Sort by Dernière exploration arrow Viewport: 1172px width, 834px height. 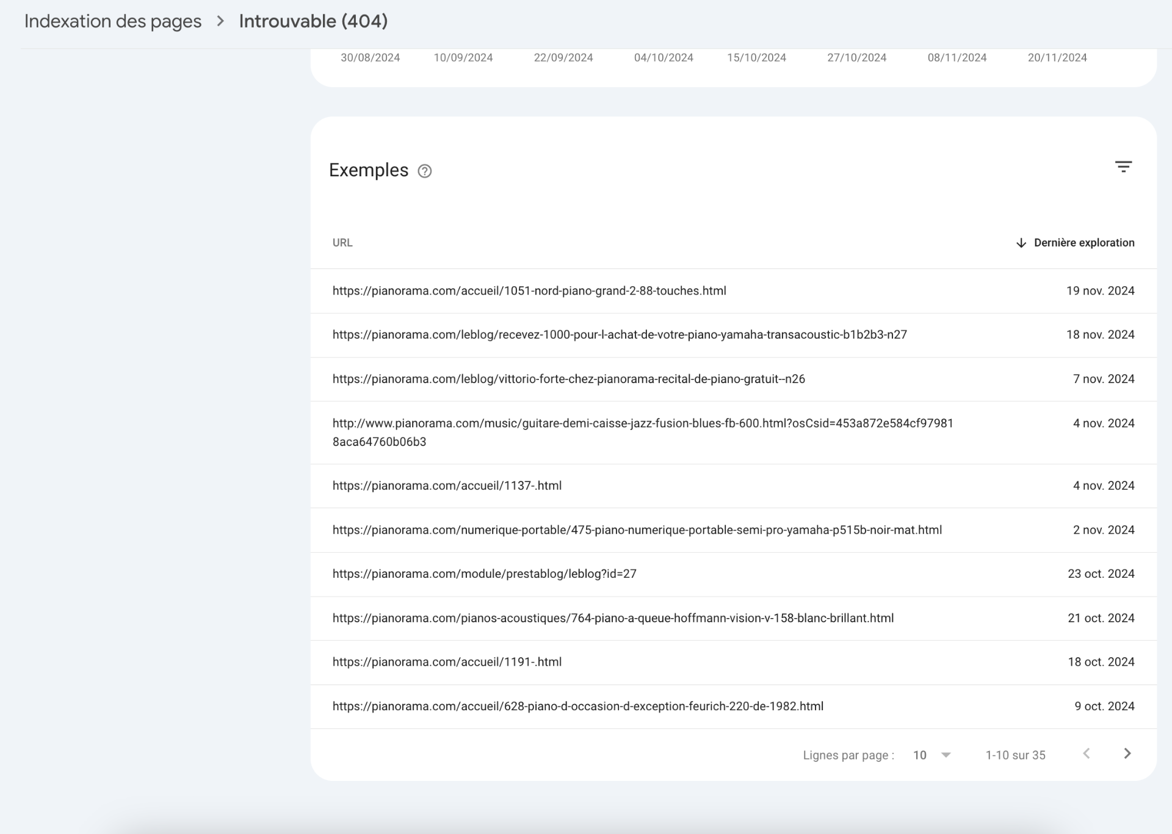1021,243
